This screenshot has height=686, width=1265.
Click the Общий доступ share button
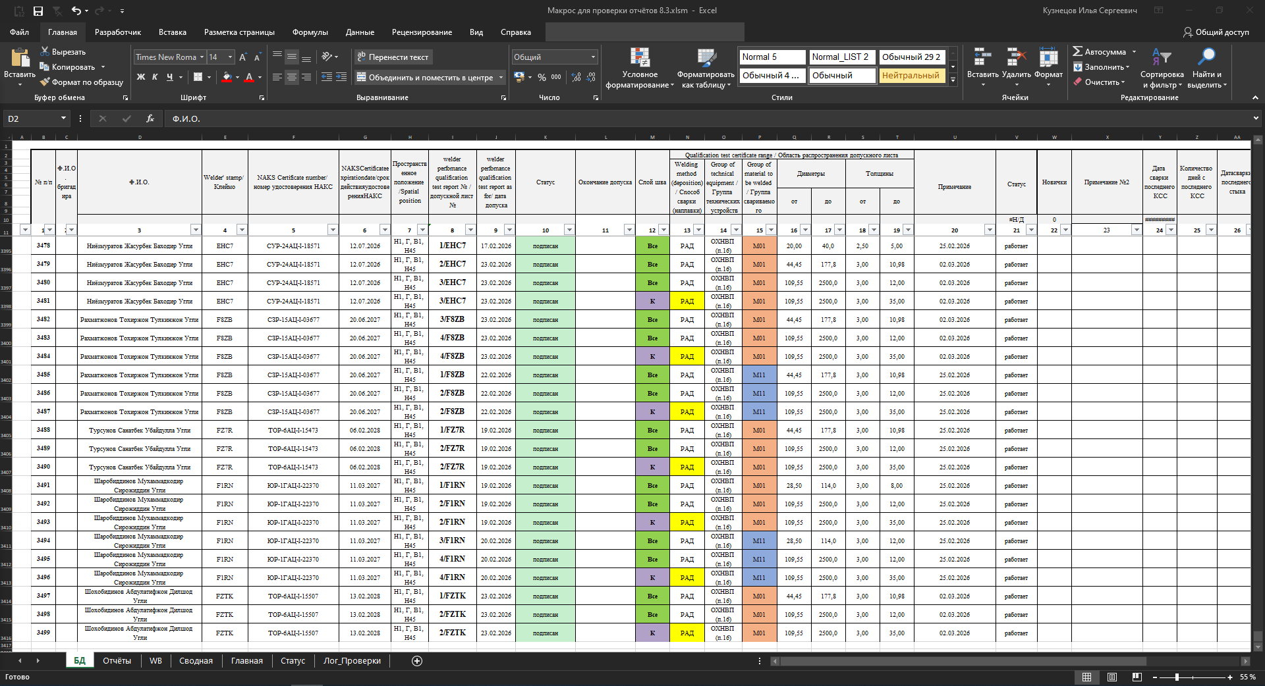click(x=1216, y=32)
